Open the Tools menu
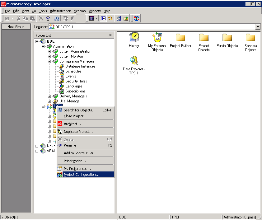 (x=43, y=11)
